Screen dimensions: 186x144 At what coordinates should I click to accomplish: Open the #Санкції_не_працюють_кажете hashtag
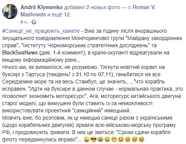[41, 31]
